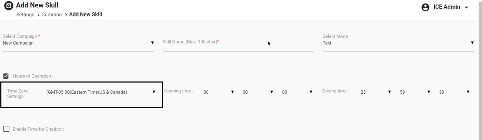Select the Opening time hours dropdown

[x=219, y=92]
